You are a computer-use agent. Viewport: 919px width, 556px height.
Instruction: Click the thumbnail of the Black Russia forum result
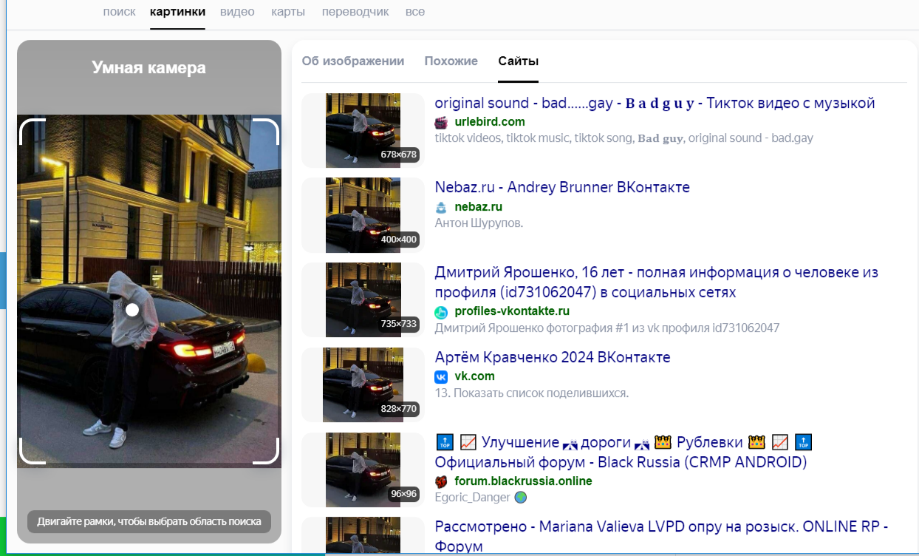coord(363,470)
